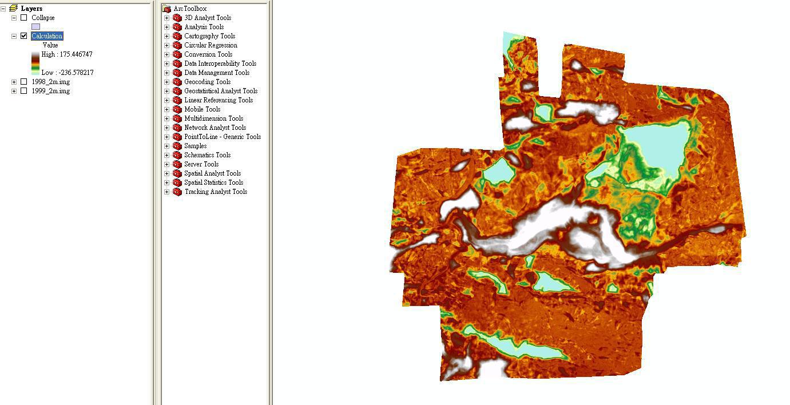
Task: Collapse the Calculation layer legend
Action: click(x=14, y=36)
